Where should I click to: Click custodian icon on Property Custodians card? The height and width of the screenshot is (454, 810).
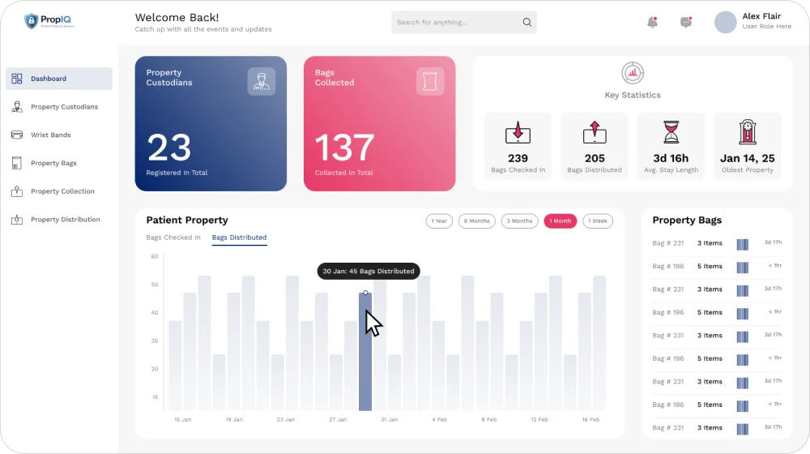pos(262,81)
